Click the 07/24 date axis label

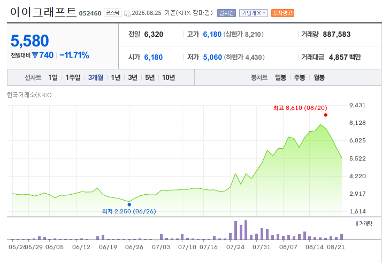click(x=235, y=247)
